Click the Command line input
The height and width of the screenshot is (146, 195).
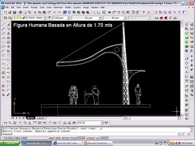pyautogui.click(x=81, y=134)
